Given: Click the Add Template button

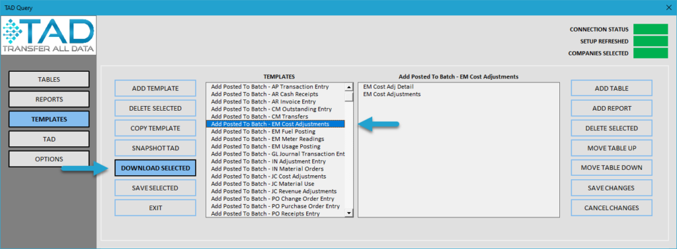Looking at the screenshot, I should coord(155,88).
